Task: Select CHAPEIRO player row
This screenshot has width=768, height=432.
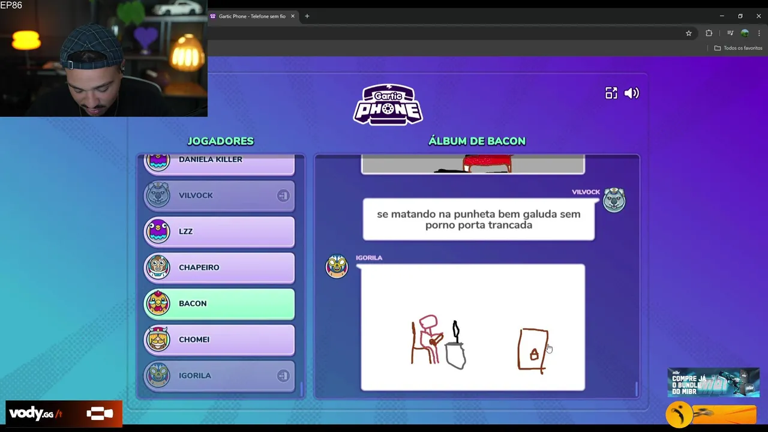Action: pos(219,268)
